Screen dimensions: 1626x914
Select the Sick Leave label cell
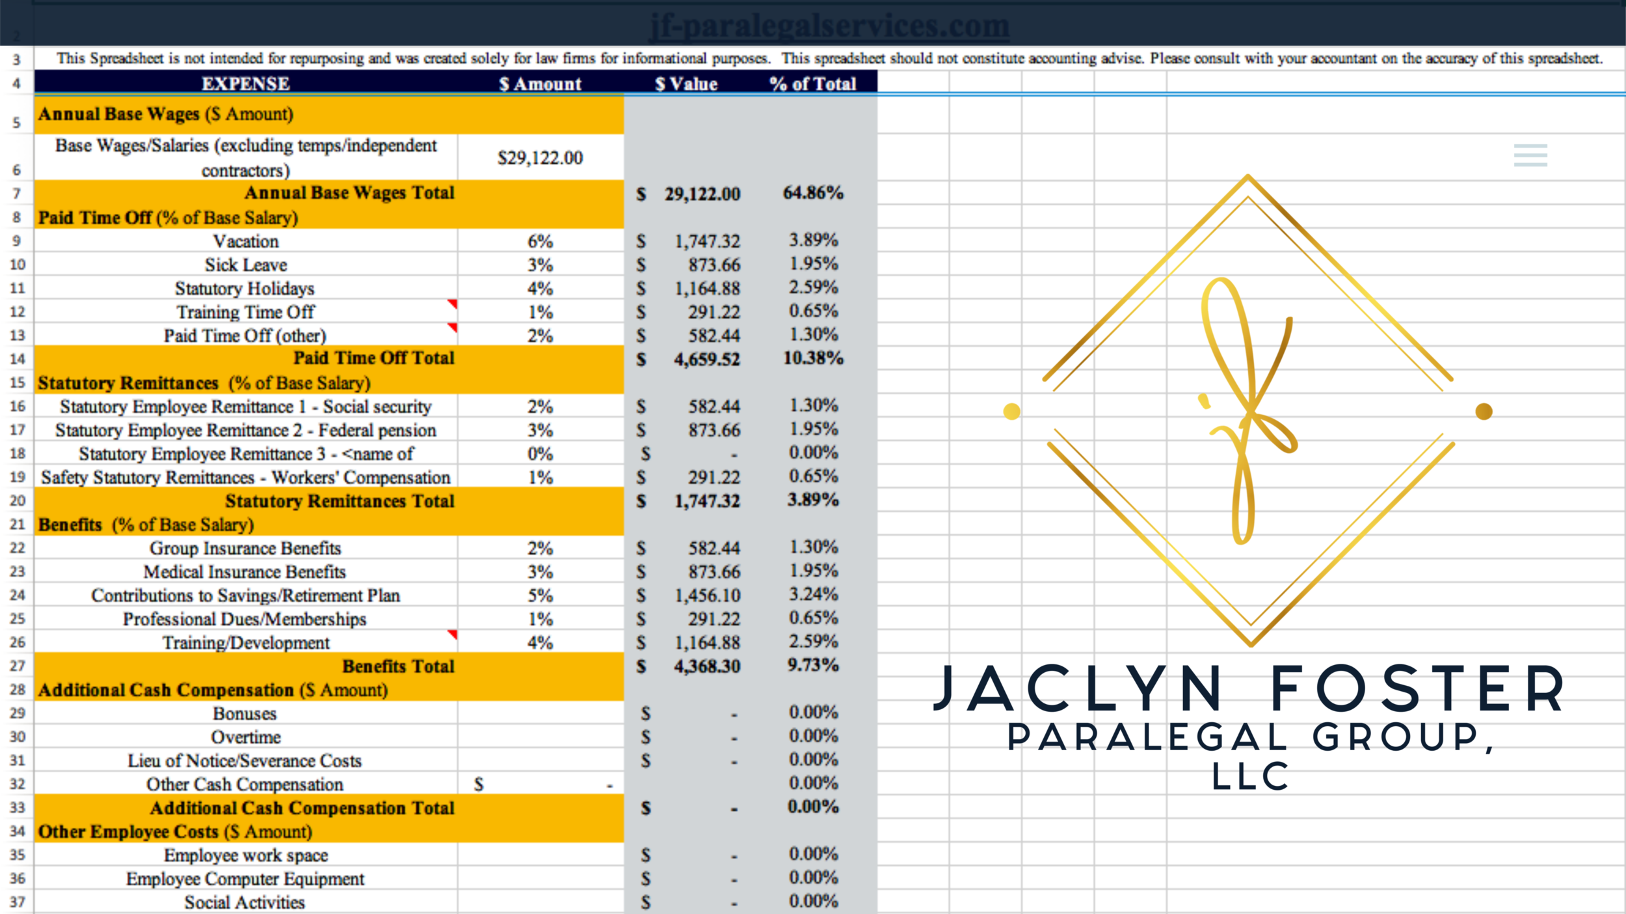click(246, 265)
